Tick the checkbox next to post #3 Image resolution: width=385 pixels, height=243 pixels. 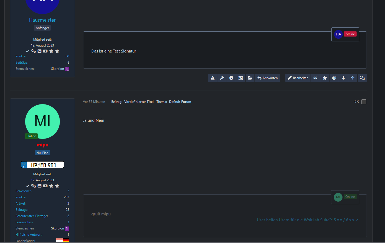364,102
